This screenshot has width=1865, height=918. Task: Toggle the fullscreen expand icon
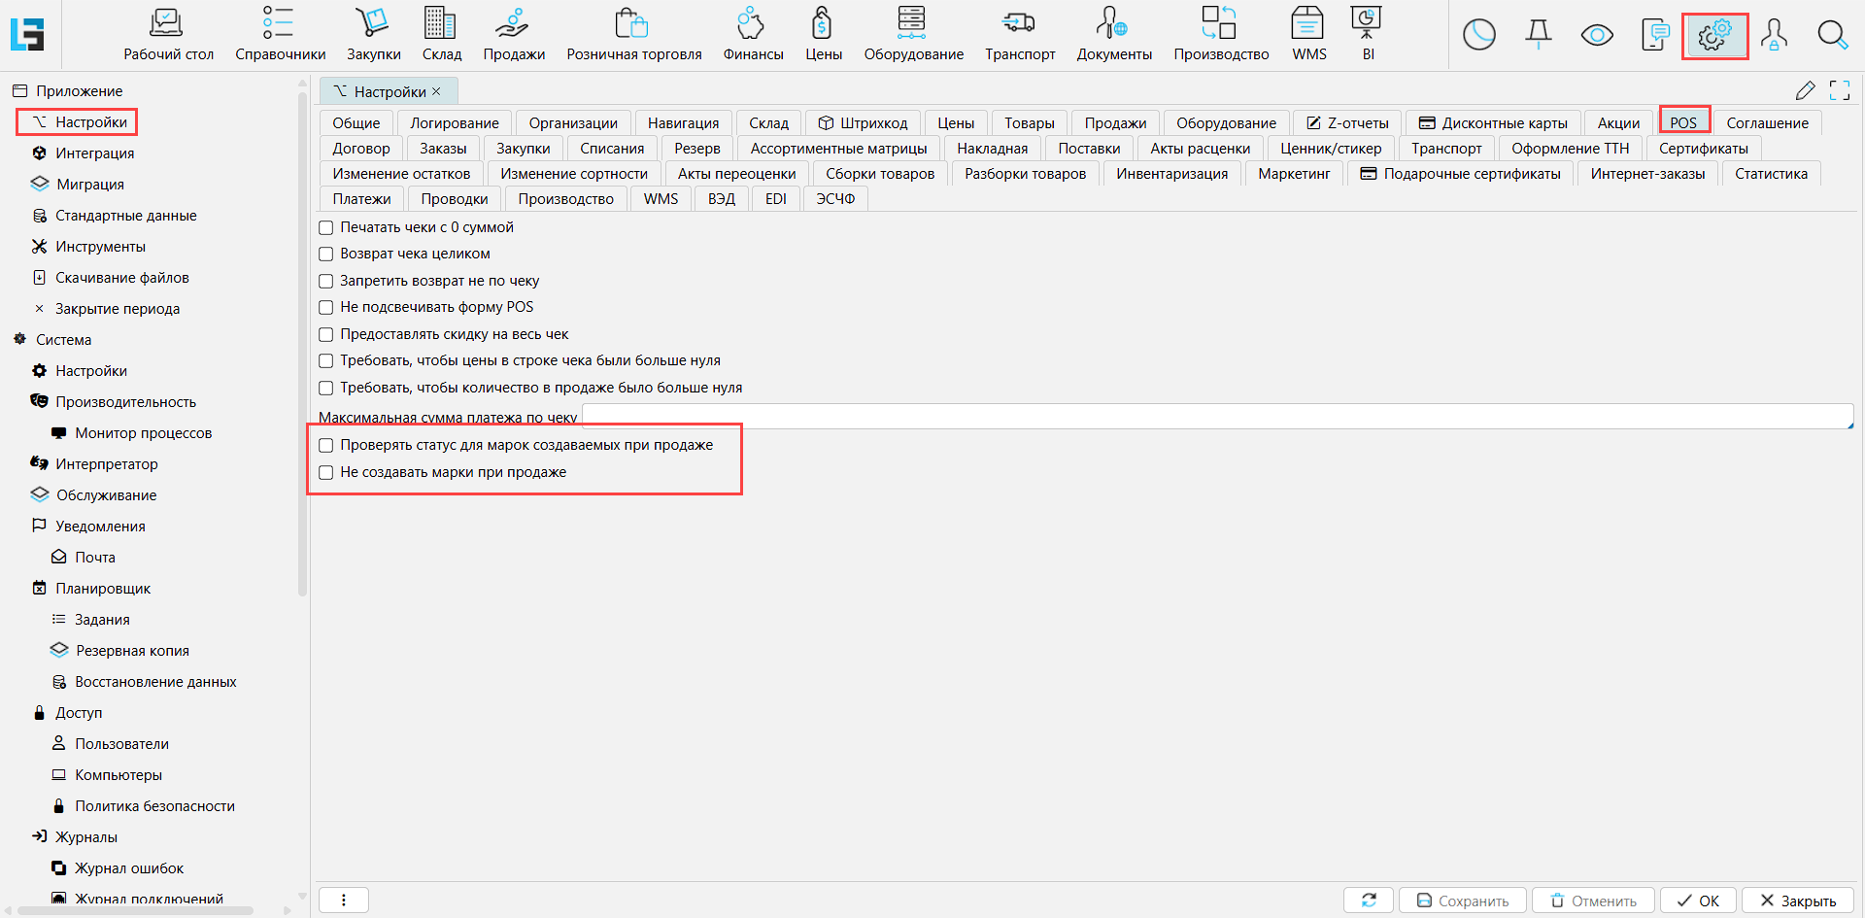point(1839,90)
